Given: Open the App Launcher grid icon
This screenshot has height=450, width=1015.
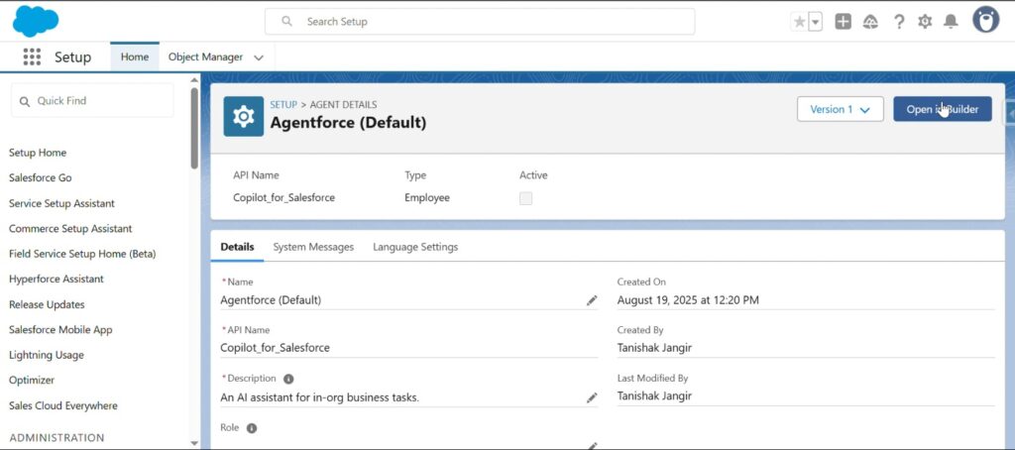Looking at the screenshot, I should (32, 56).
